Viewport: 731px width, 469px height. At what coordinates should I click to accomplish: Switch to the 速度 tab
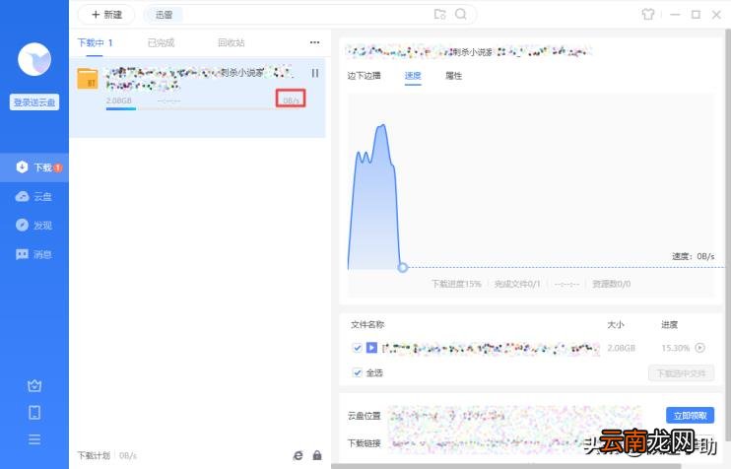pyautogui.click(x=413, y=76)
